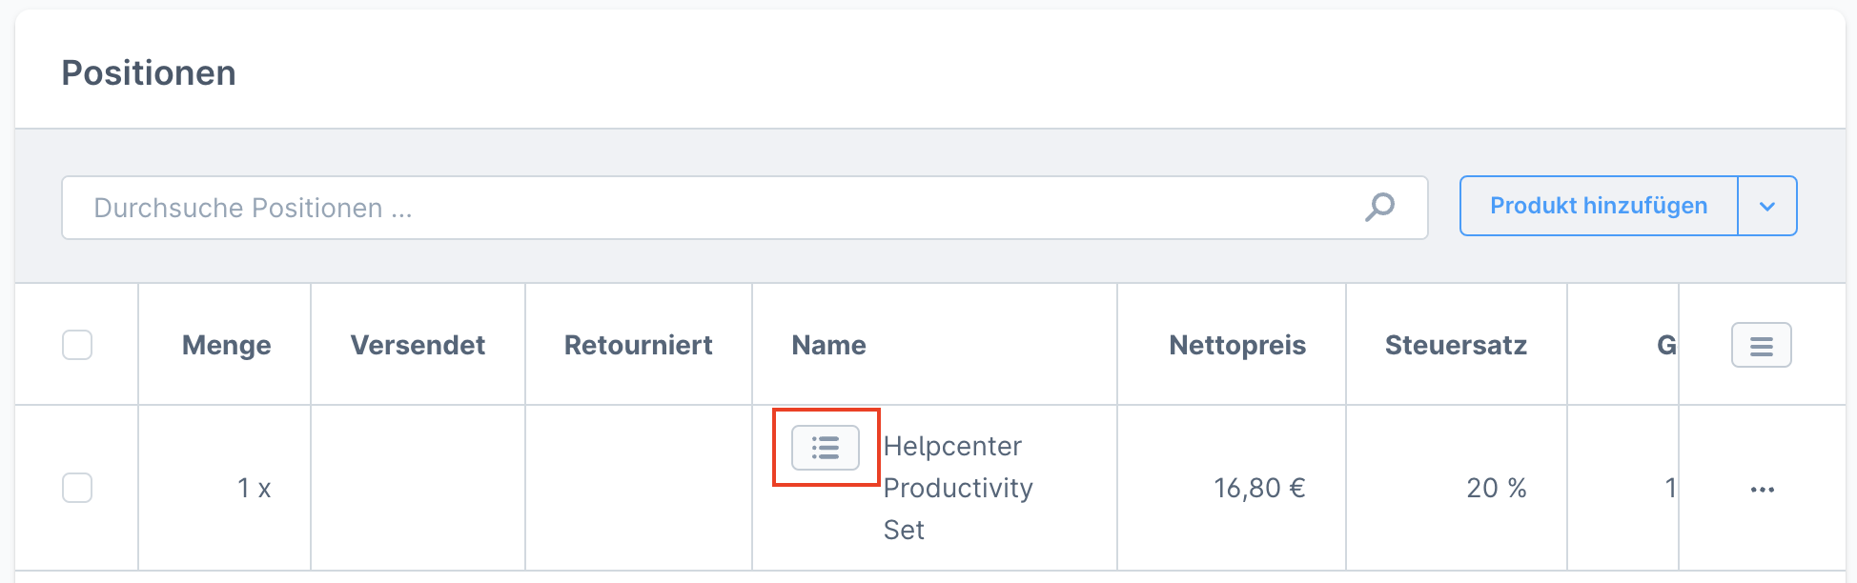Open the three-dots row context menu
1857x583 pixels.
pyautogui.click(x=1763, y=490)
